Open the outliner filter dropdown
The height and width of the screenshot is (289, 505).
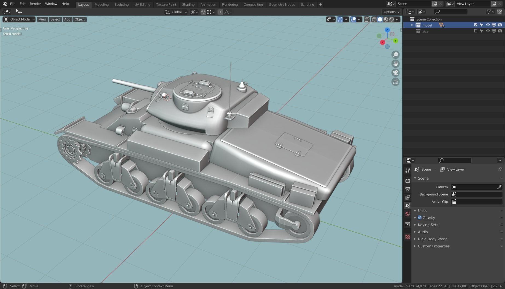pyautogui.click(x=490, y=12)
